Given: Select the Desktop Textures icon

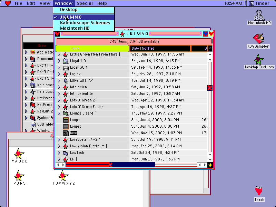Looking at the screenshot, I should coord(259,59).
